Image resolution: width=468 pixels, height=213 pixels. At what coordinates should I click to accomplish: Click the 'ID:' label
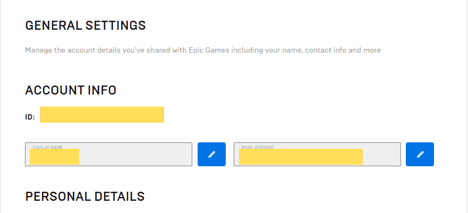pyautogui.click(x=30, y=117)
